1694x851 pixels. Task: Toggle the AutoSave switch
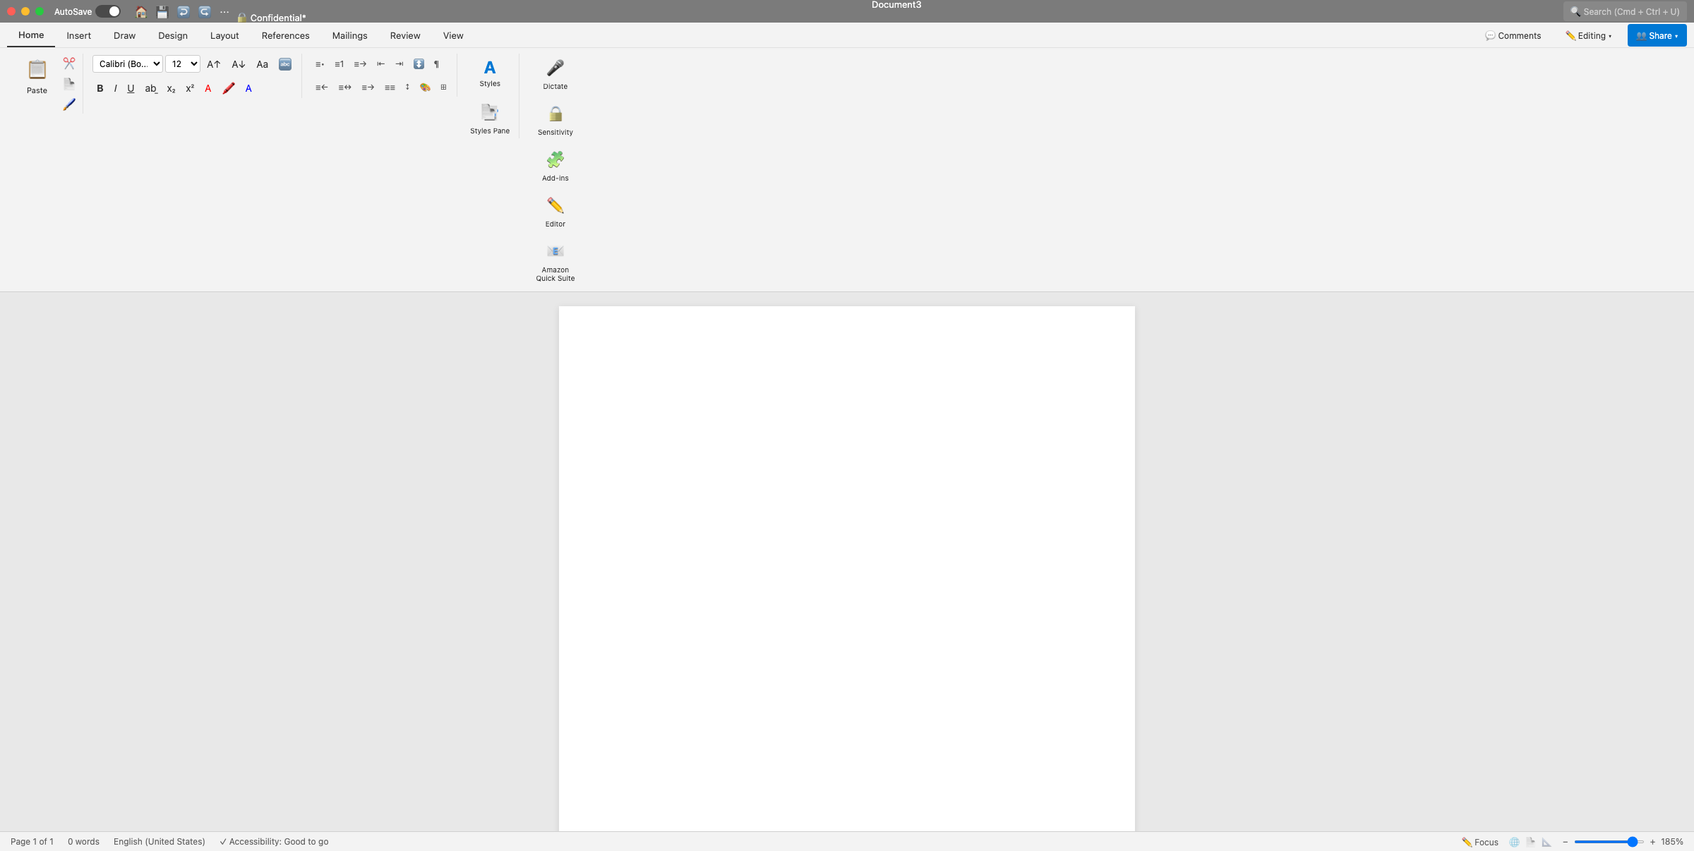click(x=107, y=11)
